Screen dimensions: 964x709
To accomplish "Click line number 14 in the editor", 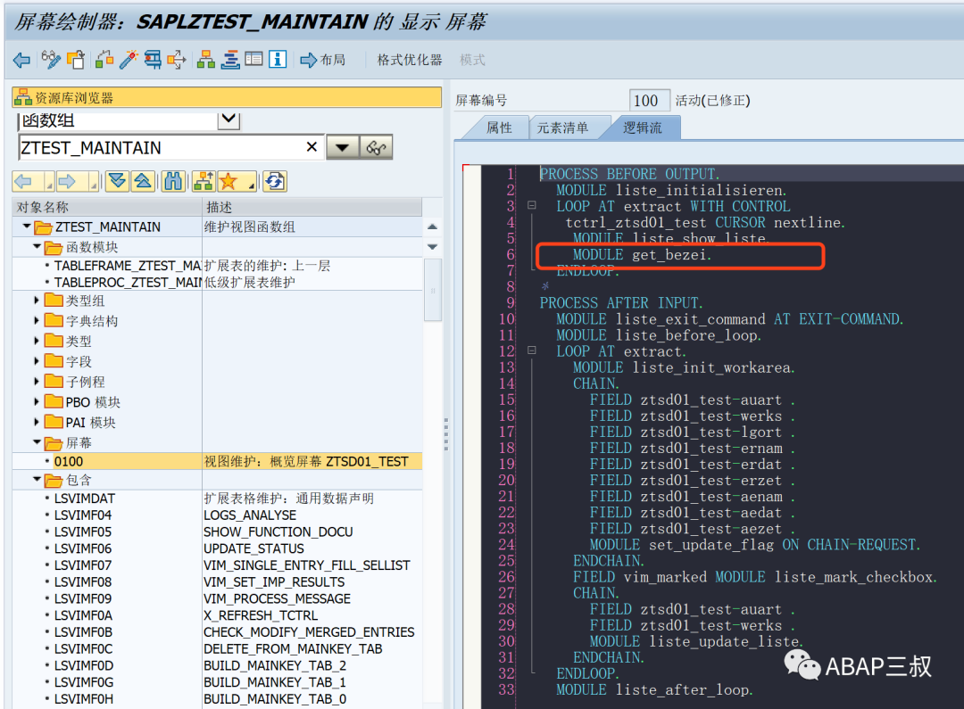I will (x=507, y=383).
